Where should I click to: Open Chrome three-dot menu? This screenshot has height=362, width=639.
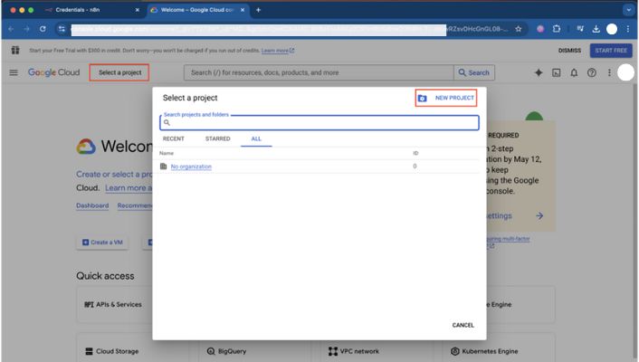[628, 29]
